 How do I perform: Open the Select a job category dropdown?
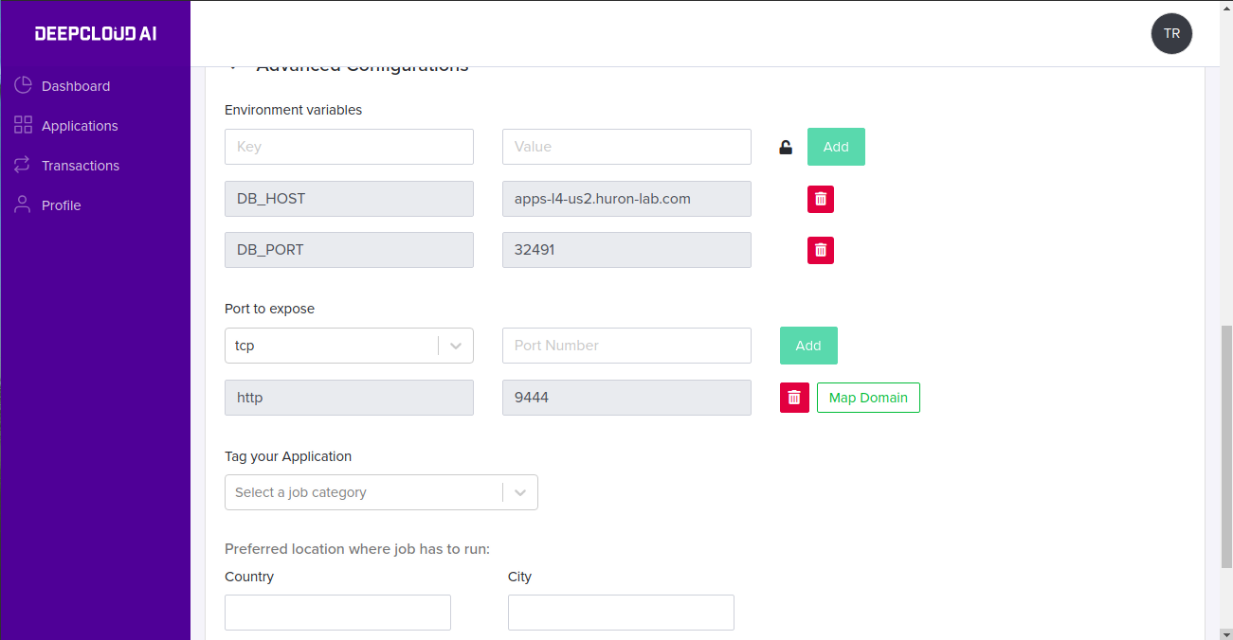381,492
